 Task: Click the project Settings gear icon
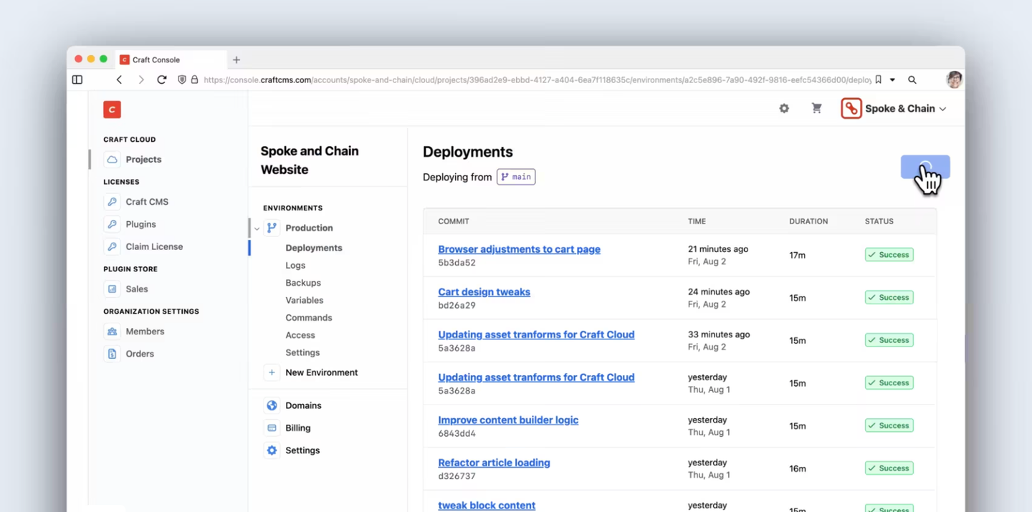(x=272, y=450)
